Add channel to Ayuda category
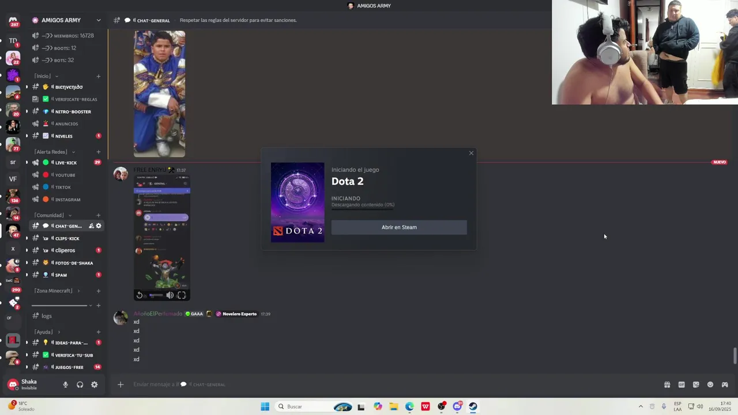738x415 pixels. point(99,332)
